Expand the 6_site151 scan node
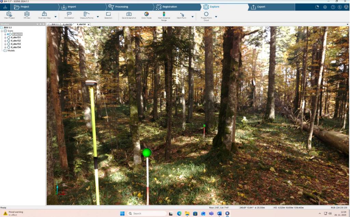The width and height of the screenshot is (350, 217). coord(5,37)
